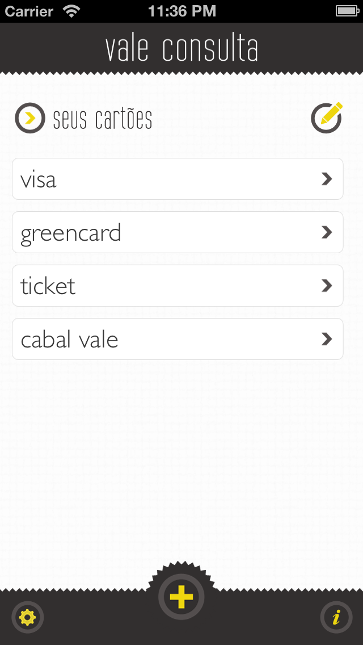Open the cabal vale card entry
Screen dimensions: 363x645
click(x=178, y=339)
